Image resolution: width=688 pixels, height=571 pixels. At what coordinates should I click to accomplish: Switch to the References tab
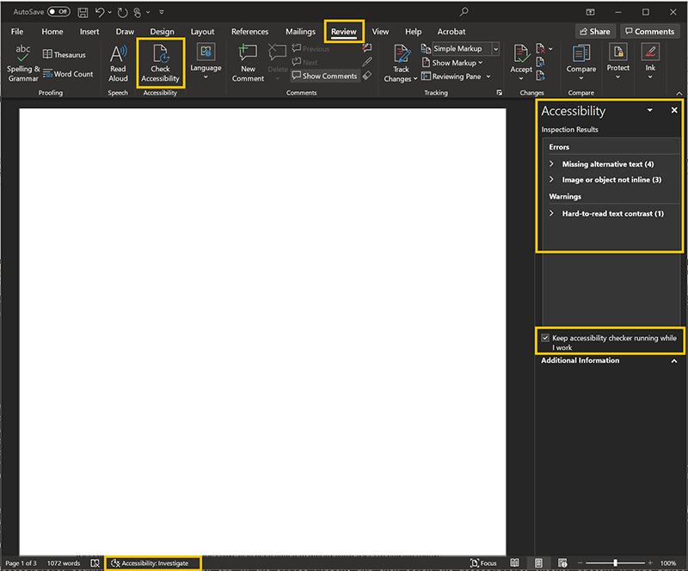249,32
